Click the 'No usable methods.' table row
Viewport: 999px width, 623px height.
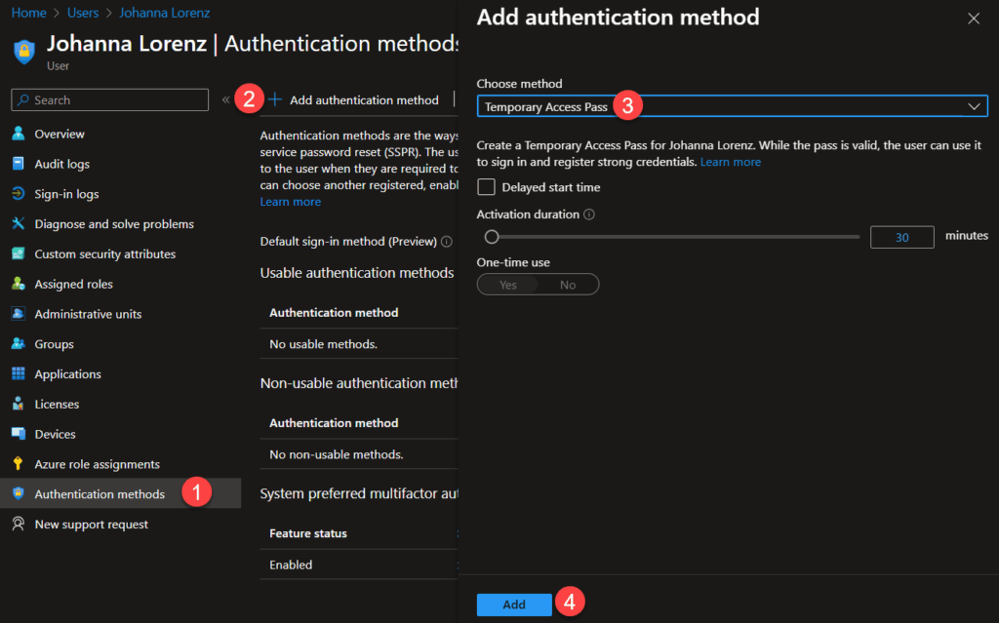(x=359, y=344)
